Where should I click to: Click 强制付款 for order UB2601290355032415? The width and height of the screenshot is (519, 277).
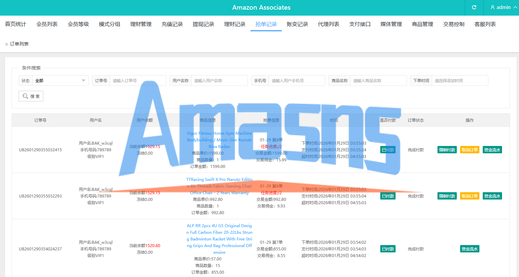pyautogui.click(x=447, y=150)
